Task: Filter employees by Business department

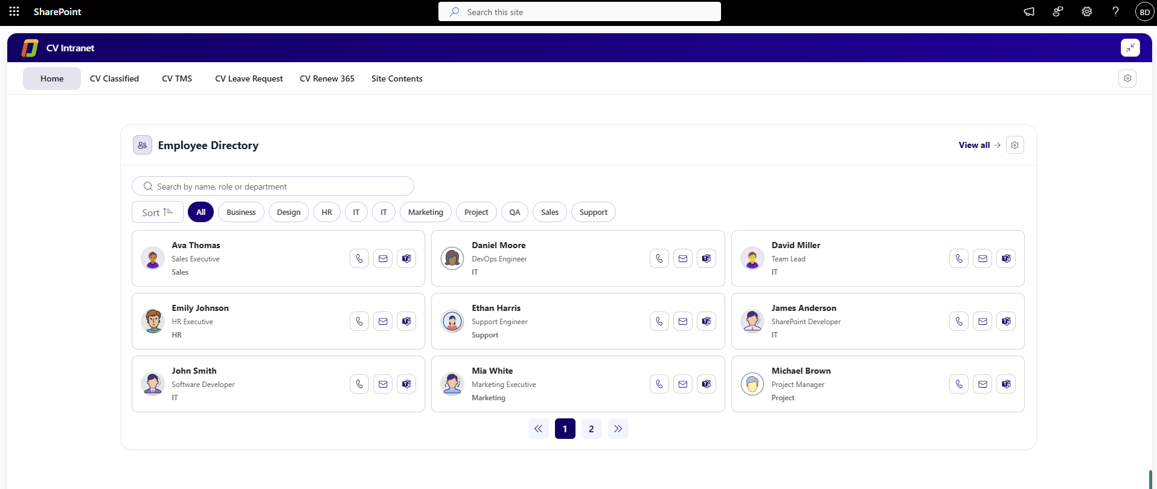Action: click(241, 212)
